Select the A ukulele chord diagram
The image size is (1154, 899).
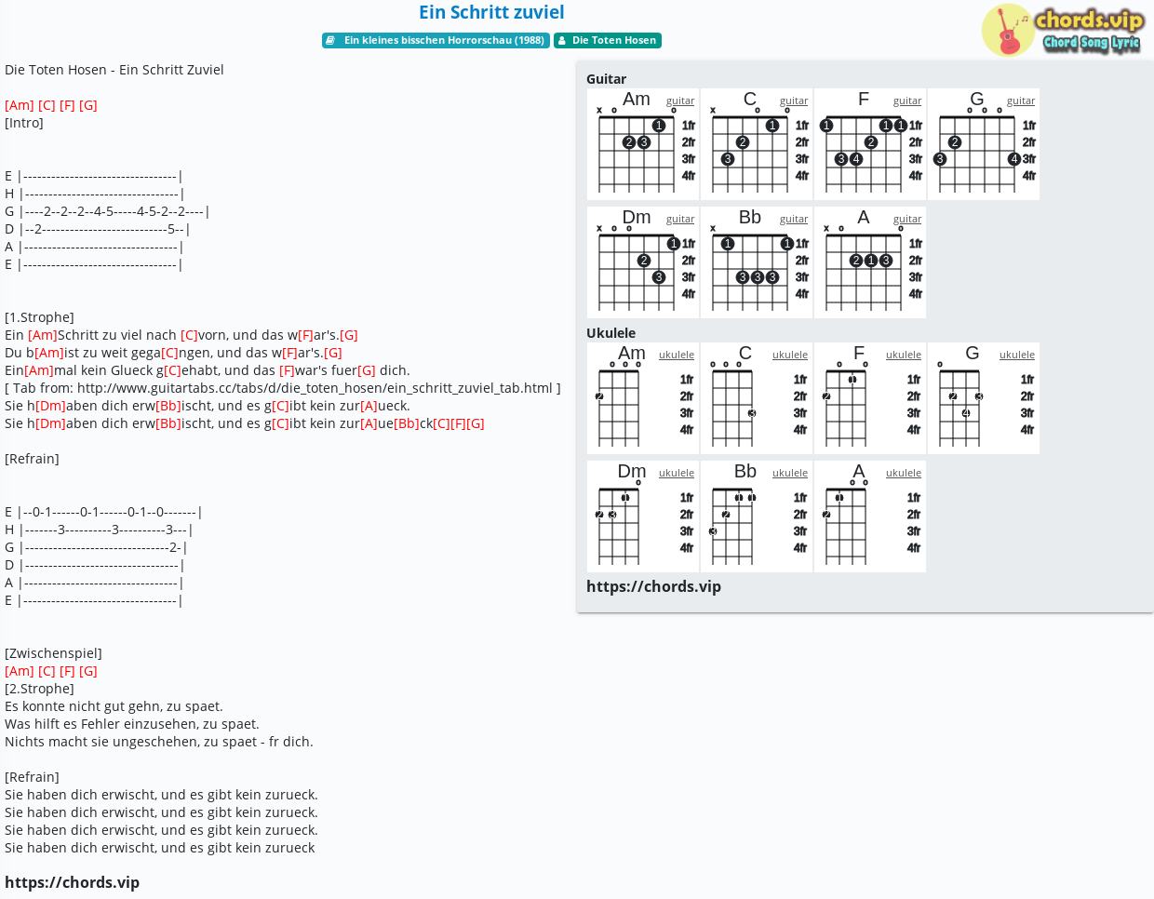pyautogui.click(x=870, y=517)
